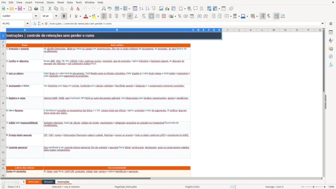The width and height of the screenshot is (336, 189).
Task: Expand the formula bar with its arrow
Action: click(x=323, y=24)
